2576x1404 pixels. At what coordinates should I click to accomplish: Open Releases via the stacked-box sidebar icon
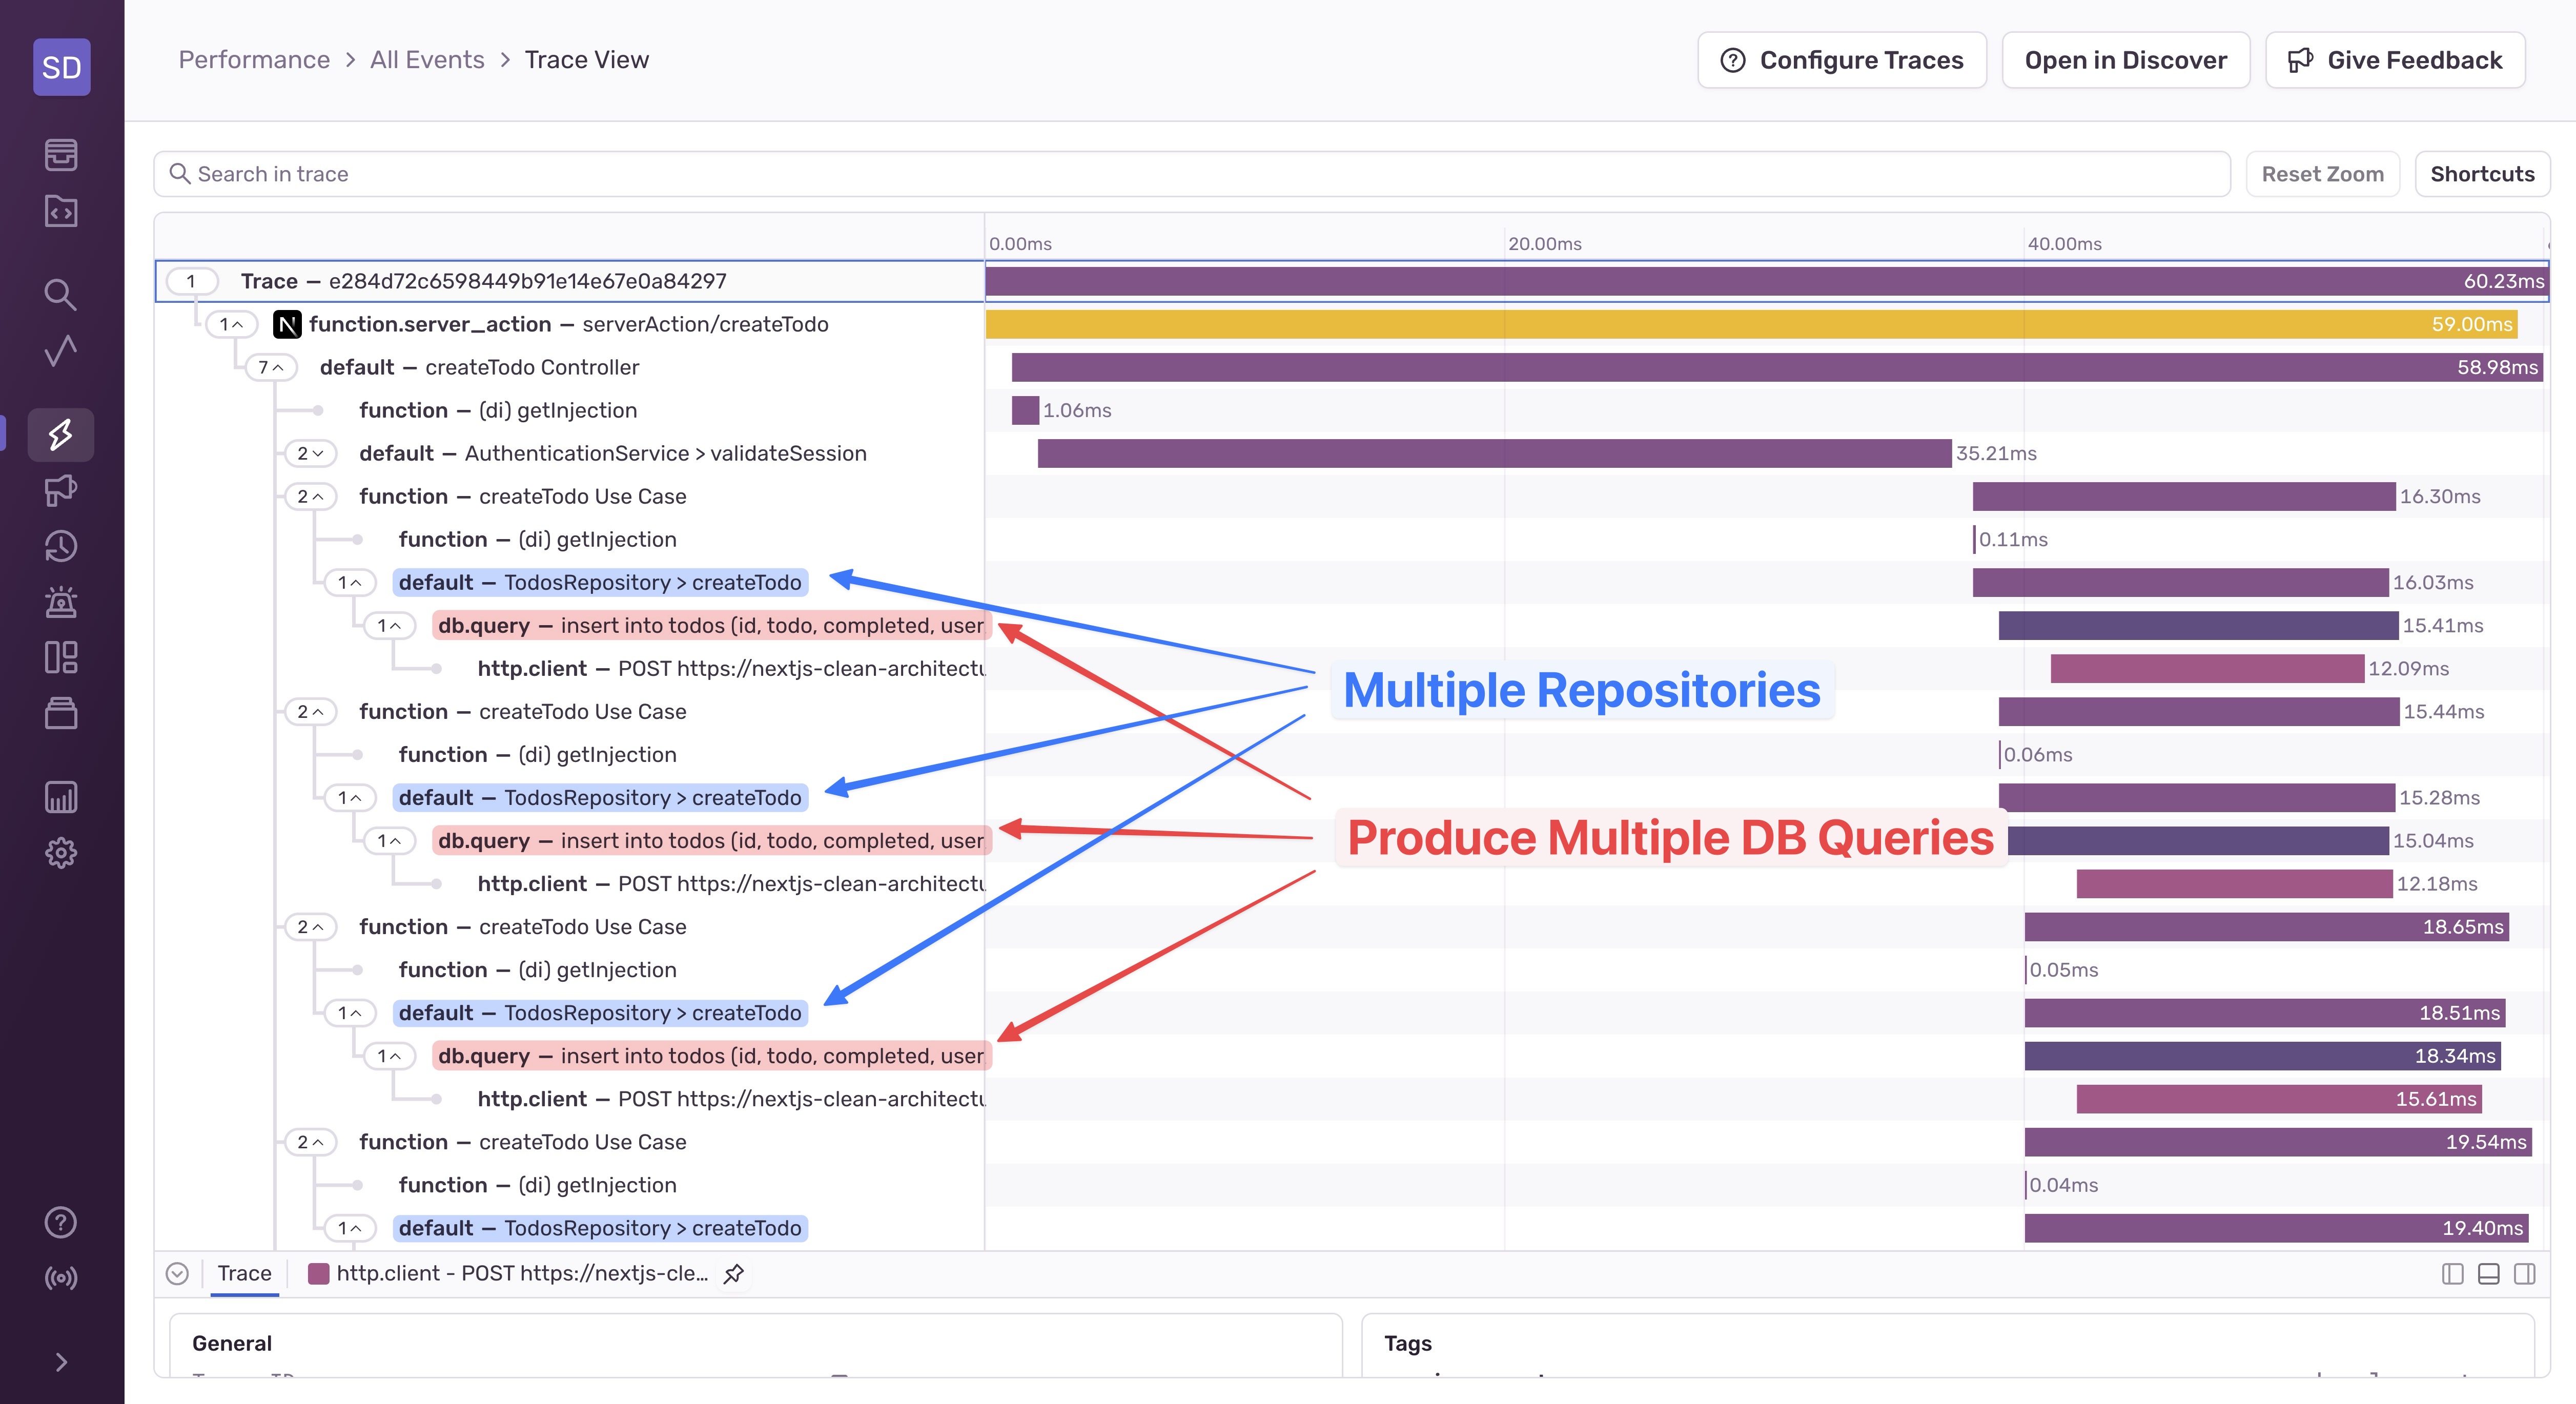(x=61, y=713)
